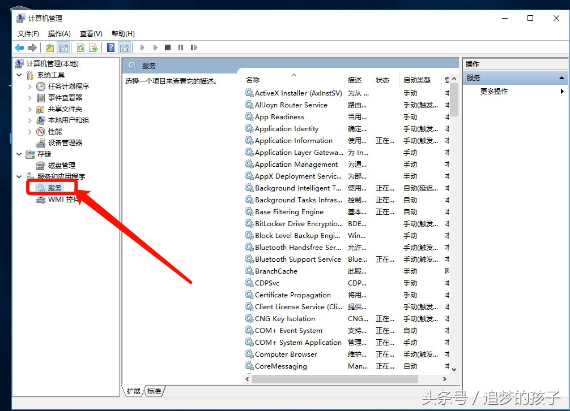This screenshot has width=570, height=411.
Task: Select the AllJoyn Router Service row
Action: [x=347, y=105]
